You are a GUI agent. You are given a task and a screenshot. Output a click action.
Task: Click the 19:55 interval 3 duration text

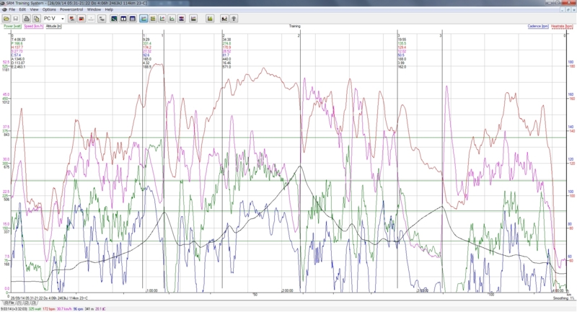(x=402, y=40)
